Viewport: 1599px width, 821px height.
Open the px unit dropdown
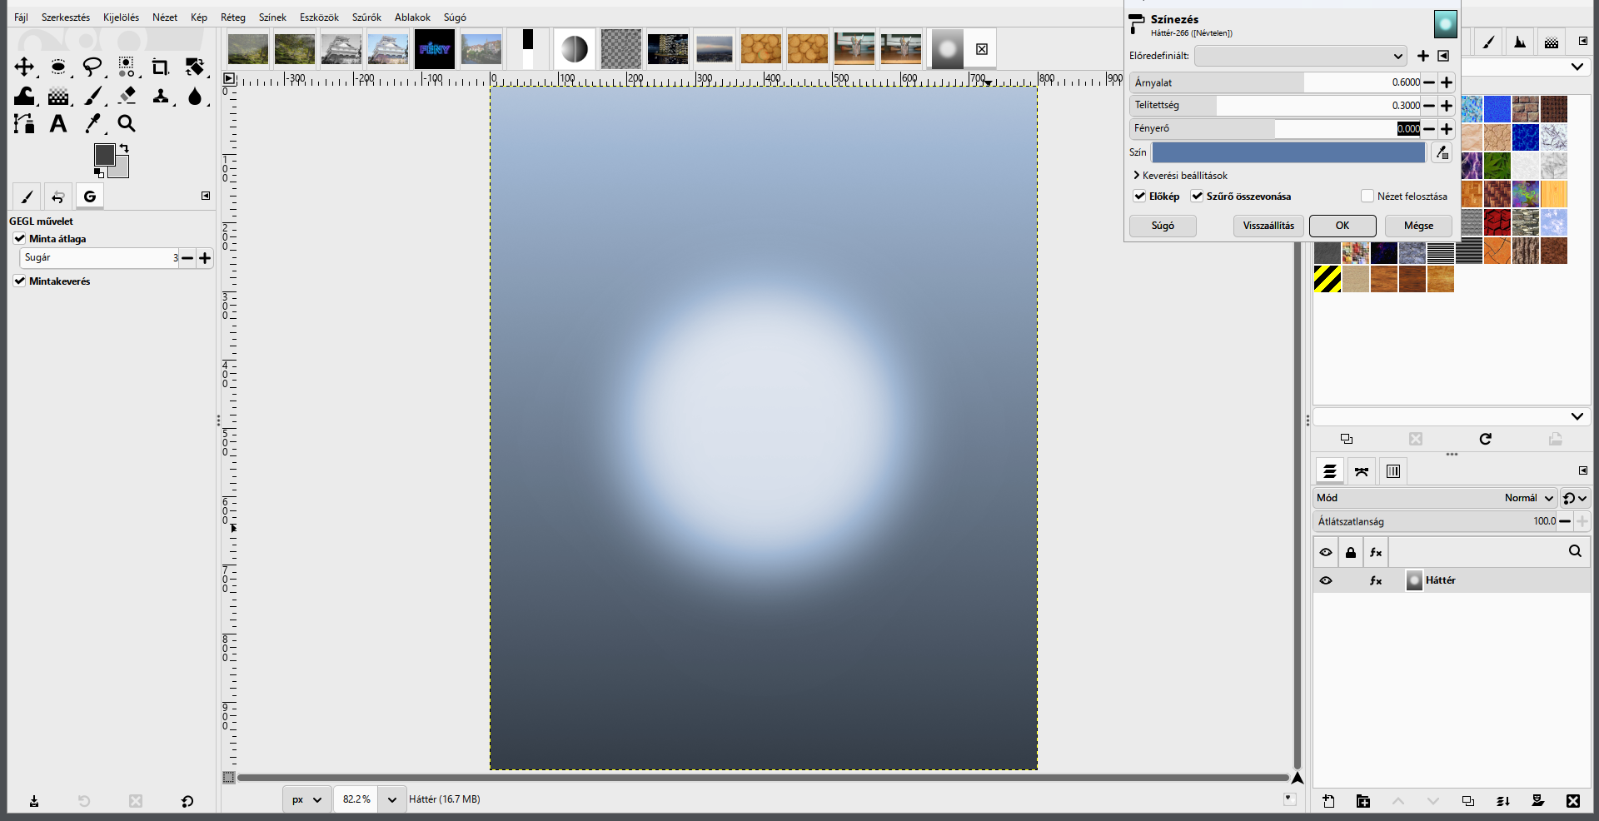(x=306, y=799)
